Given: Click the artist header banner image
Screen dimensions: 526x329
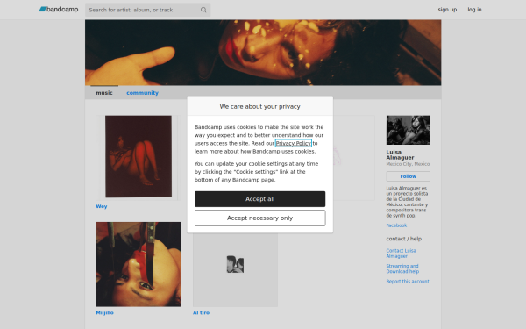Looking at the screenshot, I should click(x=263, y=53).
